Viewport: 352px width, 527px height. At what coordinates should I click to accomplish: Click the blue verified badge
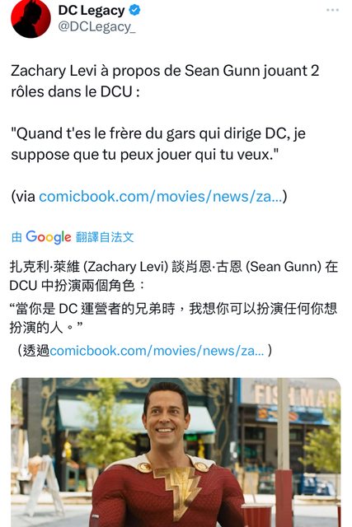(134, 11)
